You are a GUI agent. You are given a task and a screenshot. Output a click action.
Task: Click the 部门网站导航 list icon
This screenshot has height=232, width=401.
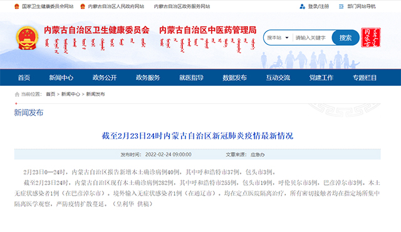click(x=341, y=6)
